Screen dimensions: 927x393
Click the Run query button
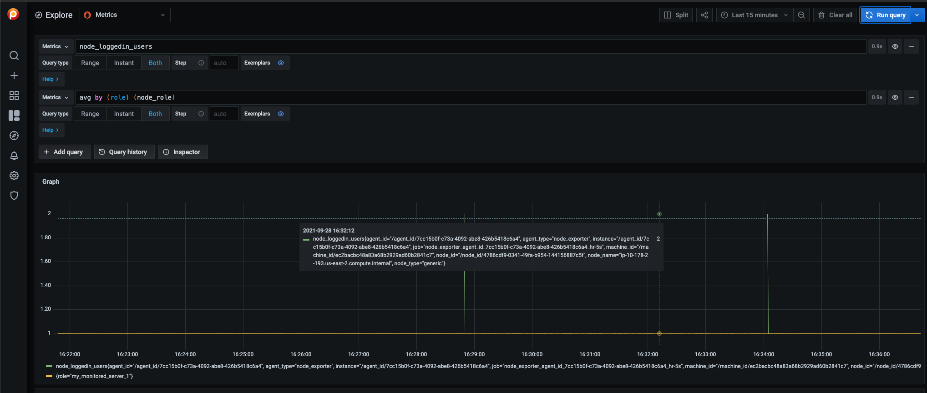(x=886, y=15)
